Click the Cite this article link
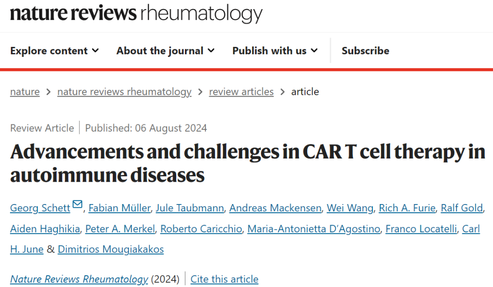The width and height of the screenshot is (493, 287). click(x=225, y=279)
